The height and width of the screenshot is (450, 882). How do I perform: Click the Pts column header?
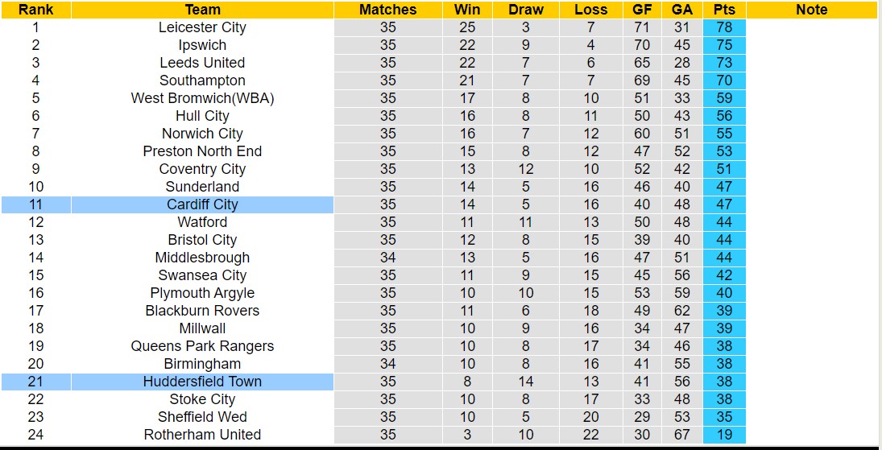724,10
